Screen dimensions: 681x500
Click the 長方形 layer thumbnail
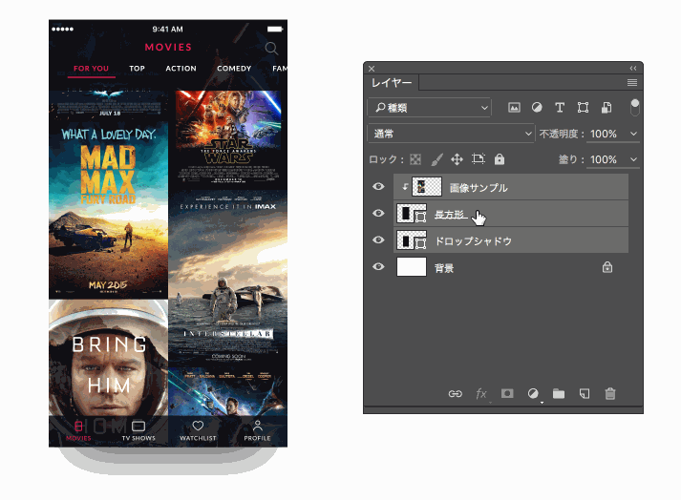[x=412, y=214]
